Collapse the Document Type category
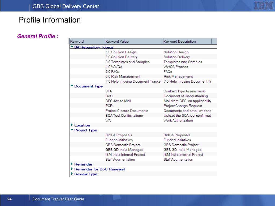The height and width of the screenshot is (206, 275). pyautogui.click(x=72, y=86)
